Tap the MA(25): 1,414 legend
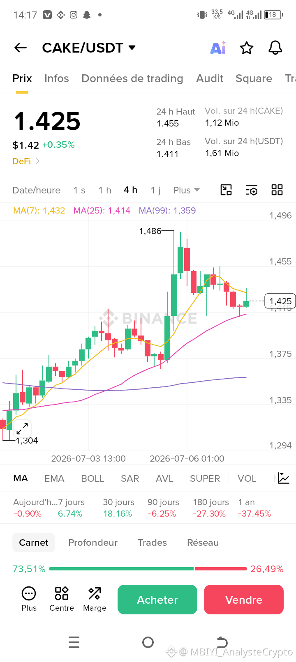The width and height of the screenshot is (296, 662). [102, 211]
